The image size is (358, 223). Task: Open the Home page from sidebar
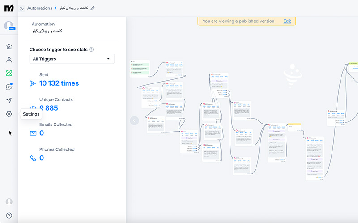click(x=9, y=46)
